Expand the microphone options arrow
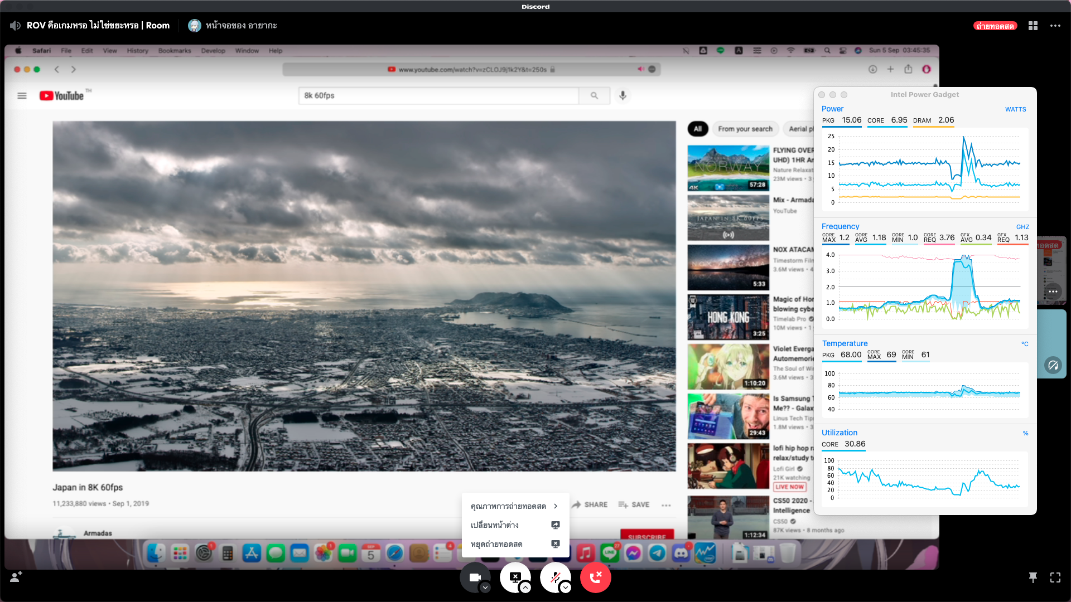This screenshot has height=602, width=1071. tap(566, 588)
